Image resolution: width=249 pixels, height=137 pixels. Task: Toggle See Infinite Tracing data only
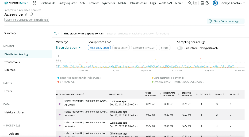click(x=180, y=48)
